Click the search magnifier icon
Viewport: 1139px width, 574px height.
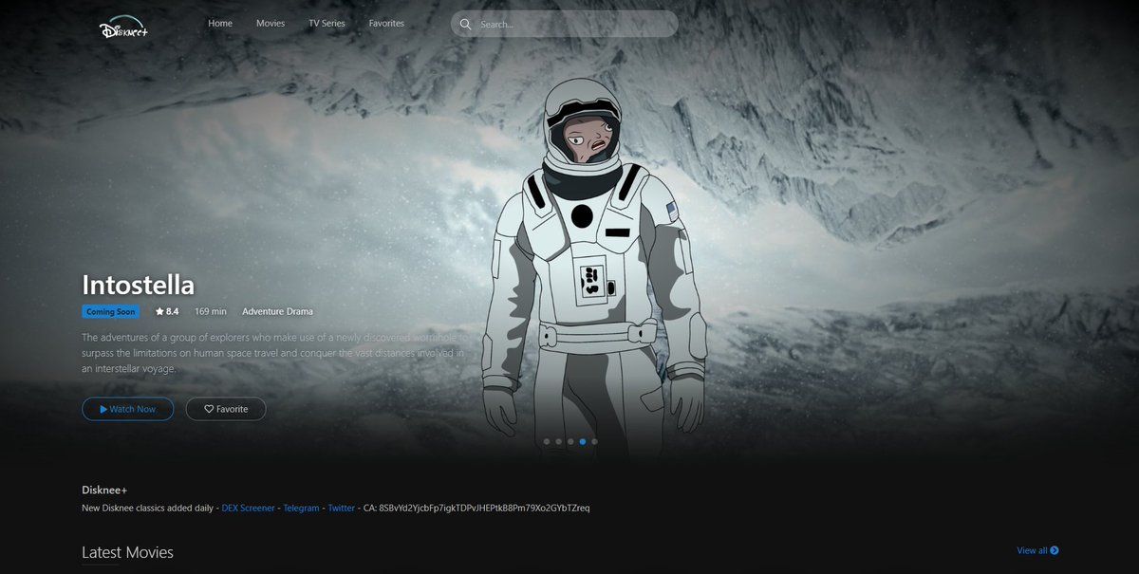465,24
